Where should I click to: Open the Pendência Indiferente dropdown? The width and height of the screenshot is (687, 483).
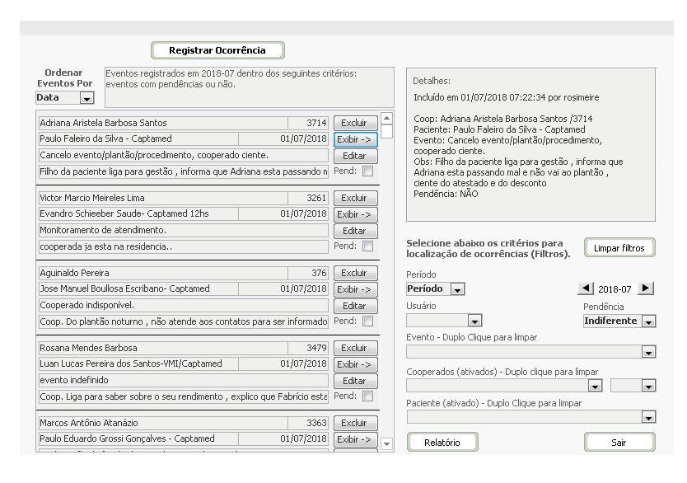[x=648, y=321]
